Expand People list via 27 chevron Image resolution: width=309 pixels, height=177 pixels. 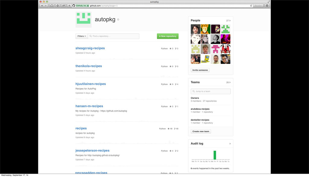228,21
